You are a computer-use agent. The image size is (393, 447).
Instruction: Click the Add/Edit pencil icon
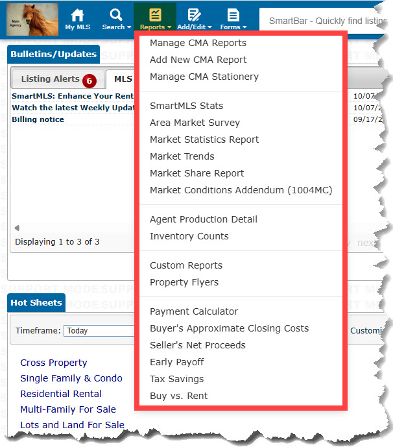[194, 15]
